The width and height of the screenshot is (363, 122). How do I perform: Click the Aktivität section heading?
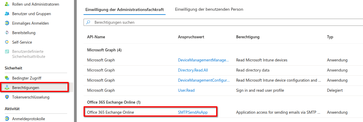(x=12, y=109)
